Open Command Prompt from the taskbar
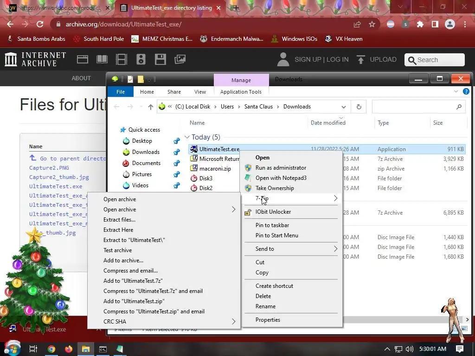The image size is (475, 356). pyautogui.click(x=103, y=349)
